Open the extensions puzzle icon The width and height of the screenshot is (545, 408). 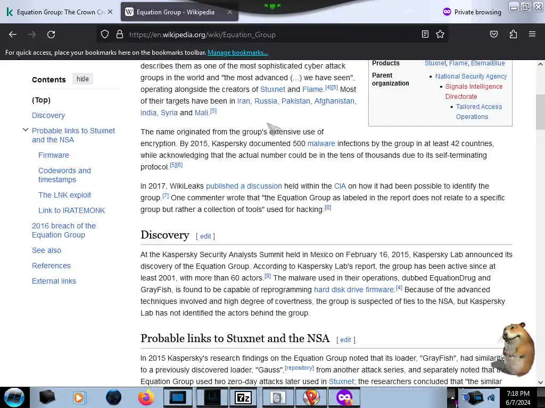[513, 35]
